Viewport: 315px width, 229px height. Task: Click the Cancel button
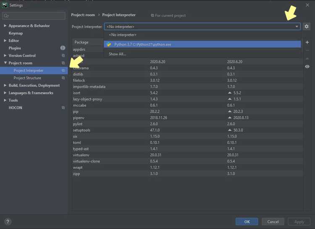(273, 221)
